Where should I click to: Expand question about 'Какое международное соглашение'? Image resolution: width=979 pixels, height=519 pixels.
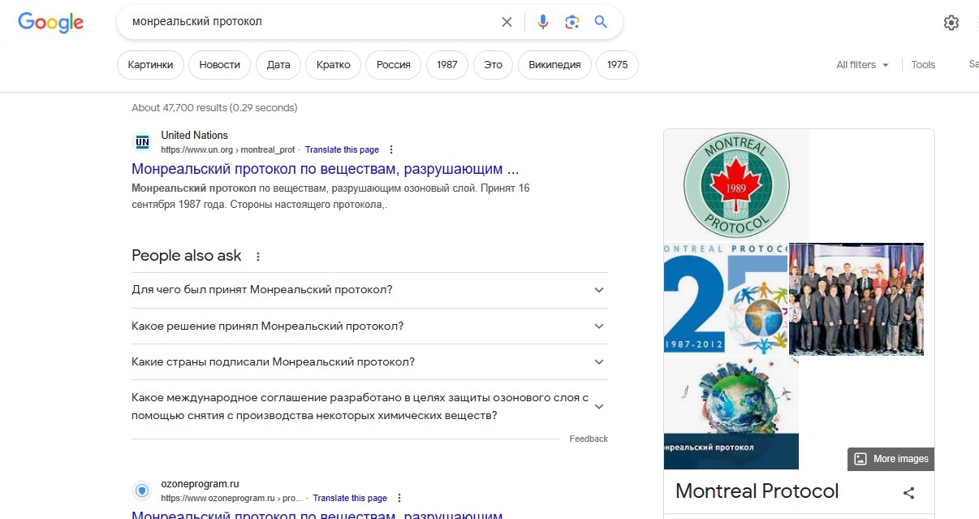[369, 406]
